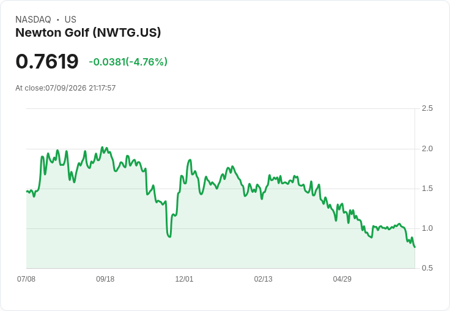Select the 04/29 date on x-axis
The width and height of the screenshot is (450, 311).
(342, 279)
